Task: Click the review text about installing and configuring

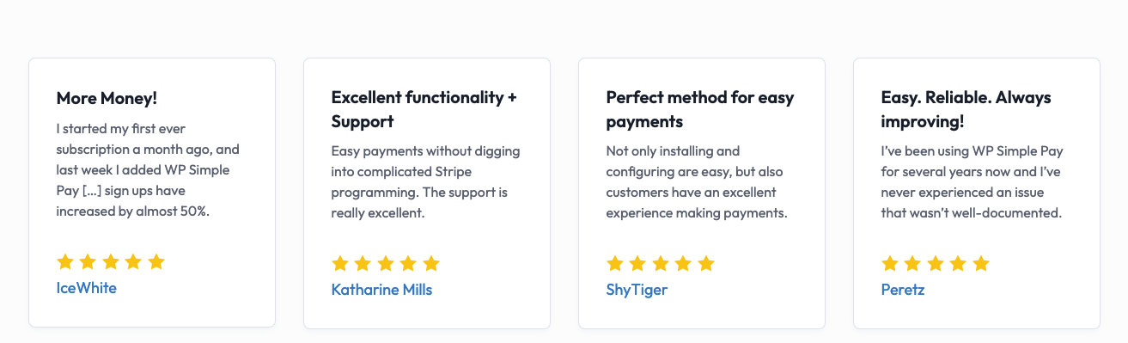Action: (697, 181)
